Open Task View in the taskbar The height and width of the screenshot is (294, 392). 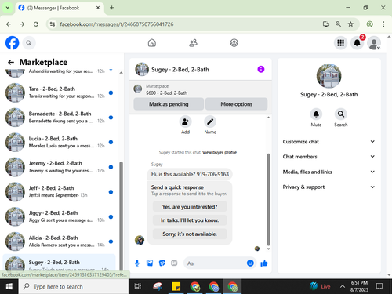pos(138,286)
